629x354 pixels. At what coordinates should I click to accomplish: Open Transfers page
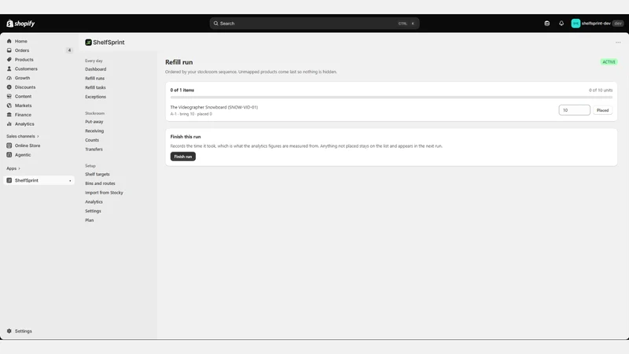94,149
